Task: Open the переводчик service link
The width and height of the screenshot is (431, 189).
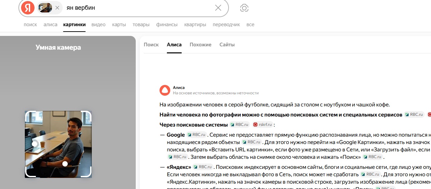Action: [226, 25]
